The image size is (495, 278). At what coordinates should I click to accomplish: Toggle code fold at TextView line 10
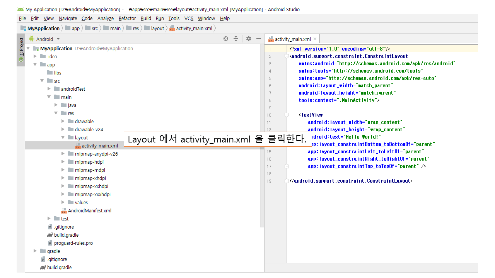pos(287,115)
